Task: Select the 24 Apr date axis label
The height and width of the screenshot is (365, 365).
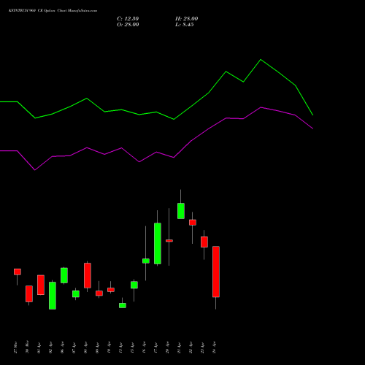Action: click(214, 347)
